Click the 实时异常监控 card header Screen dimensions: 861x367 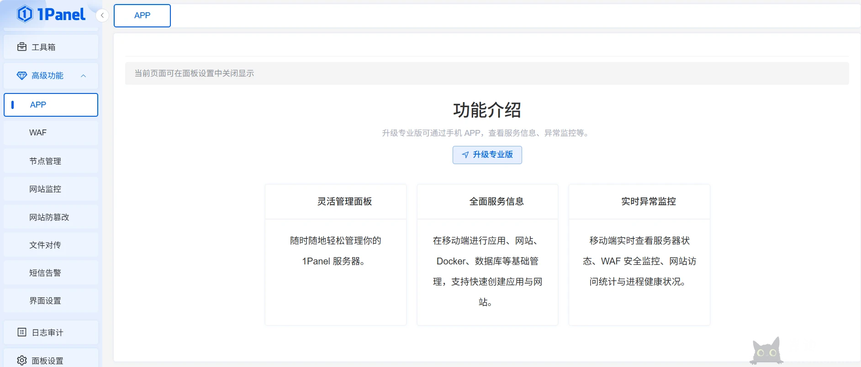(639, 202)
